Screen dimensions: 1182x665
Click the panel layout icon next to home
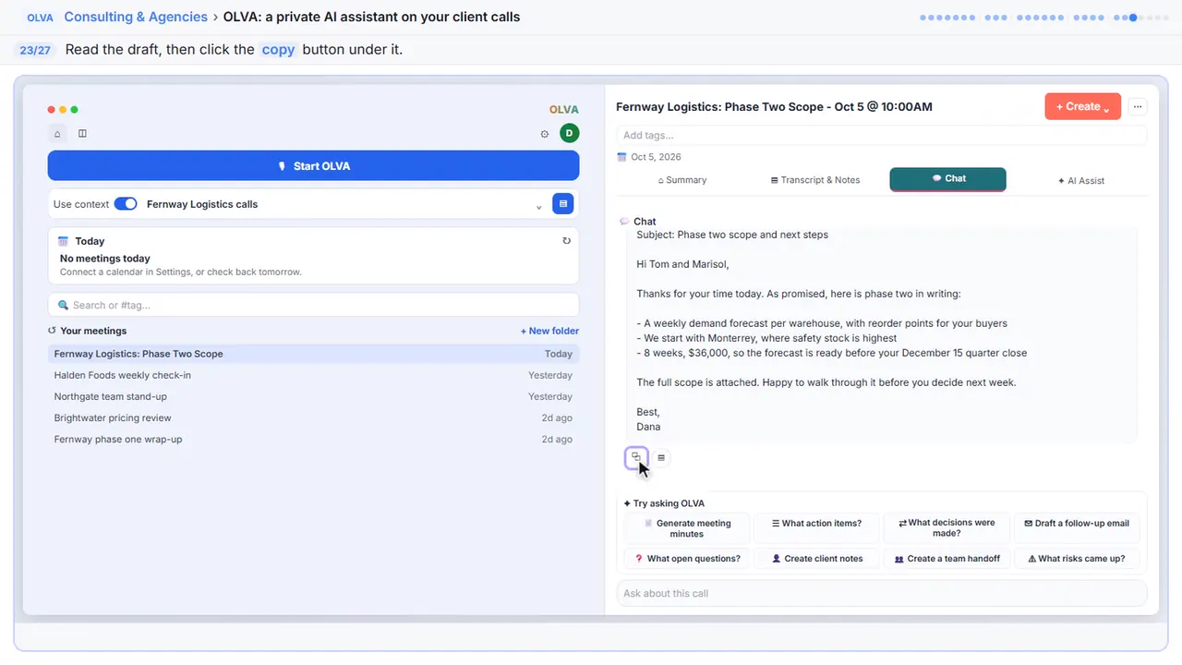(82, 134)
